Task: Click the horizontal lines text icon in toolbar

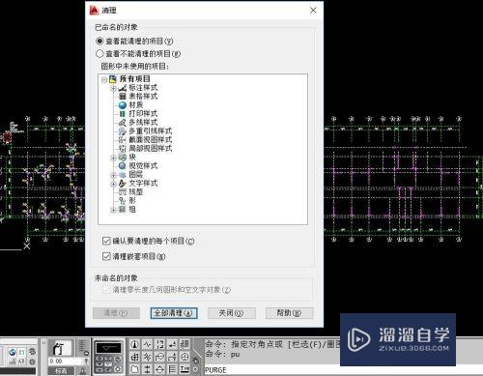Action: pyautogui.click(x=172, y=369)
